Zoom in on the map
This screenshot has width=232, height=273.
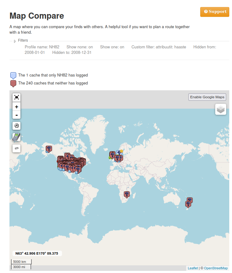16,107
